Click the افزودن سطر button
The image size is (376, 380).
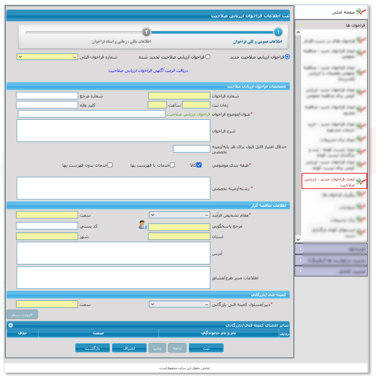(x=22, y=315)
